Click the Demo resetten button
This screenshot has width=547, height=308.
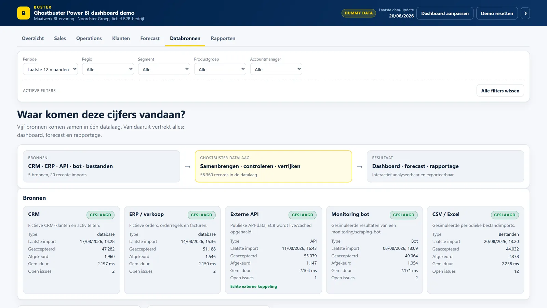tap(497, 13)
